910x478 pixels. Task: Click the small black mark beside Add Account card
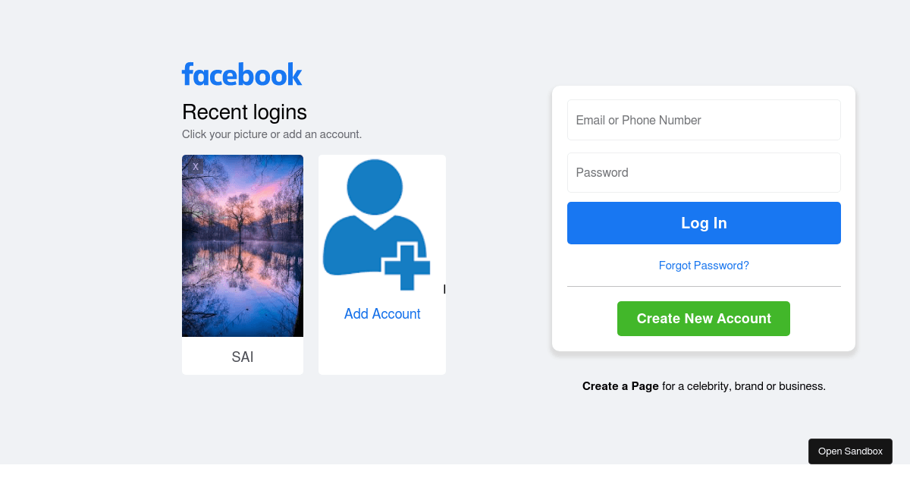tap(444, 289)
